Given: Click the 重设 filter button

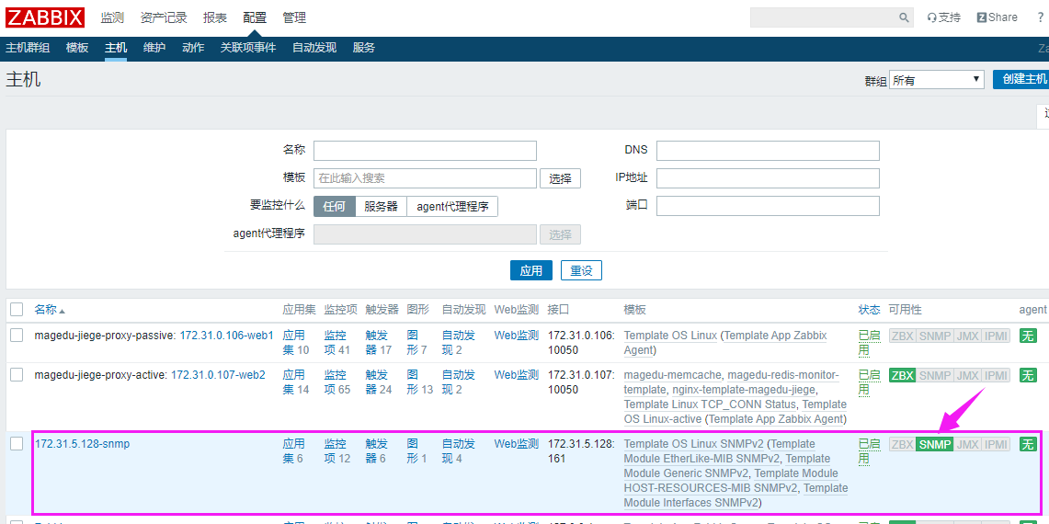Looking at the screenshot, I should [x=581, y=270].
